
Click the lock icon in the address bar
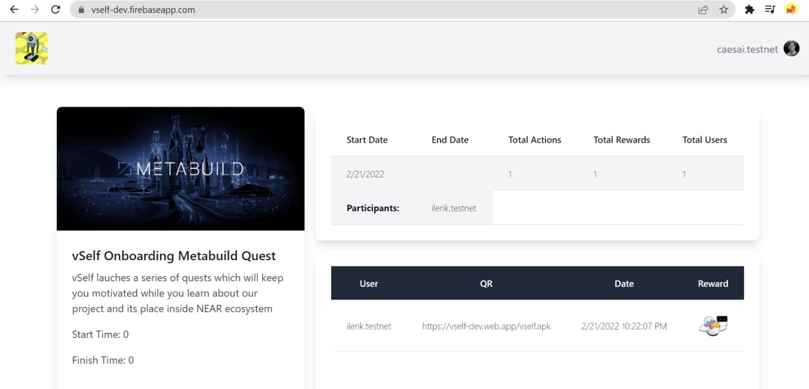point(80,10)
